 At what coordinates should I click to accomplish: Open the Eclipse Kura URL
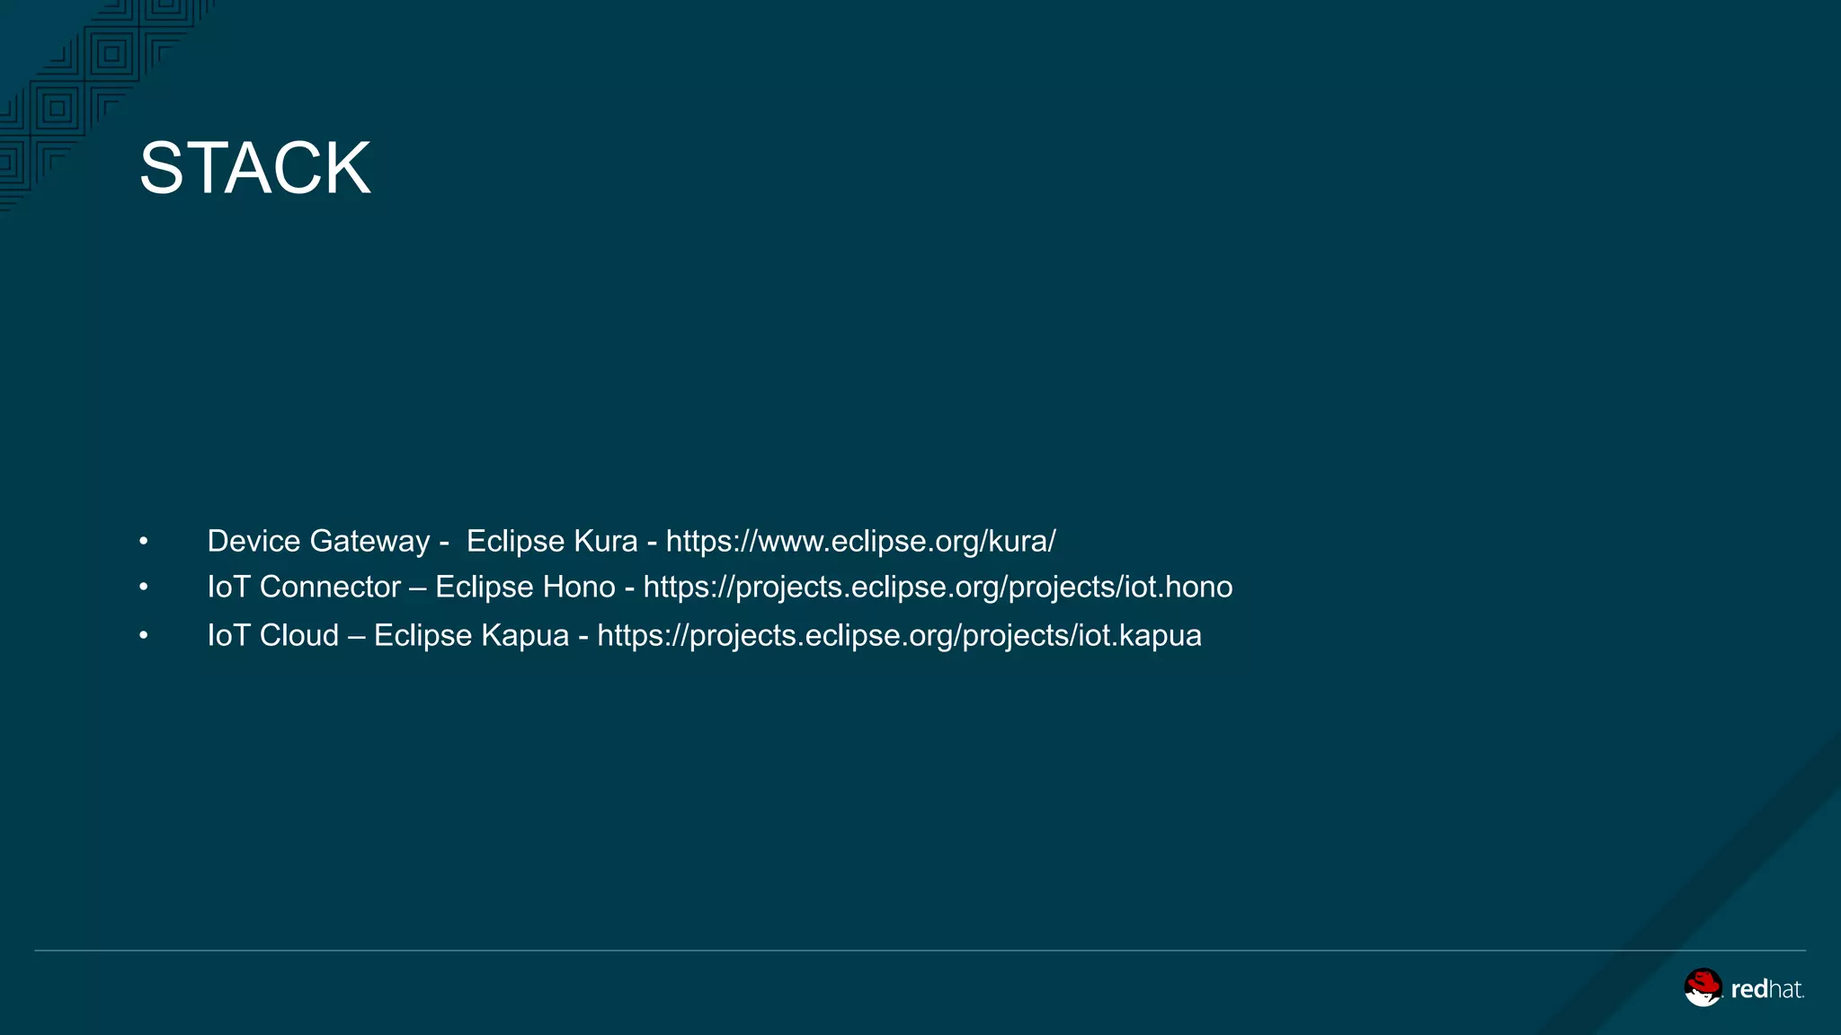click(x=860, y=542)
